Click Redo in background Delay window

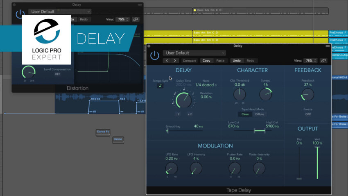[x=84, y=19]
